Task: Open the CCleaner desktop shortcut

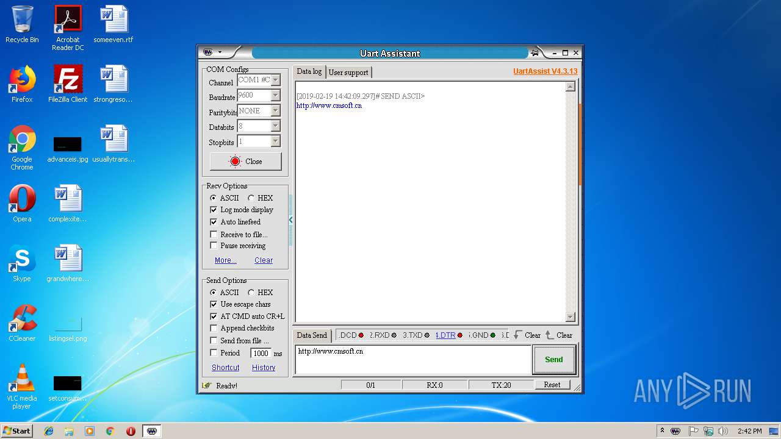Action: pyautogui.click(x=22, y=323)
